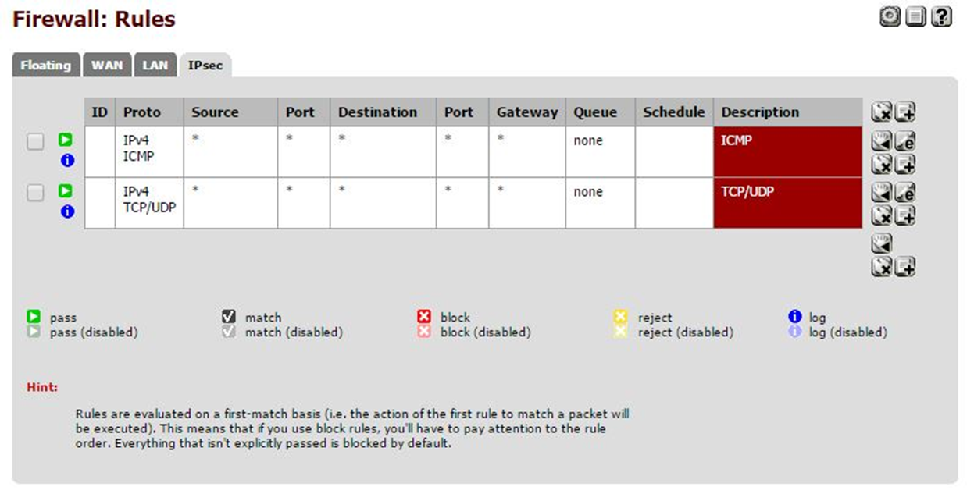Delete the TCP/UDP rule
Viewport: 974px width, 501px height.
click(882, 215)
